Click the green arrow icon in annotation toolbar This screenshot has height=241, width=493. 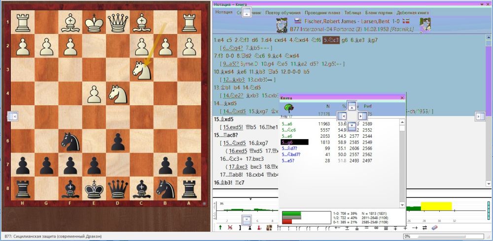(220, 228)
